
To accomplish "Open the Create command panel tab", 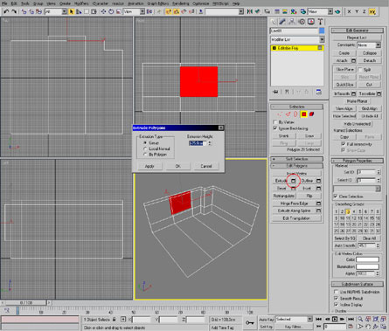I will tap(274, 22).
